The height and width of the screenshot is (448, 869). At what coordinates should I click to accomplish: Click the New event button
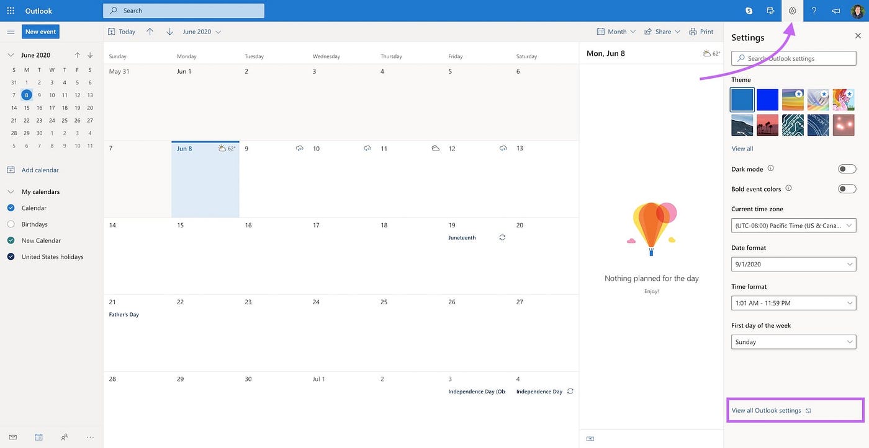tap(40, 32)
